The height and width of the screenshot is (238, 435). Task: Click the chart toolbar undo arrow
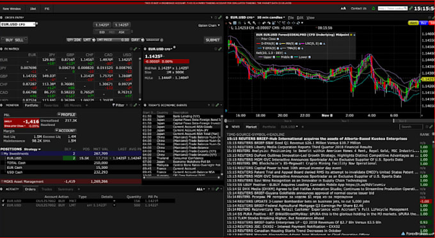[x=264, y=23]
